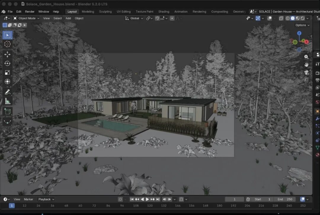The image size is (320, 215).
Task: Open the Particles properties tab
Action: (x=318, y=126)
